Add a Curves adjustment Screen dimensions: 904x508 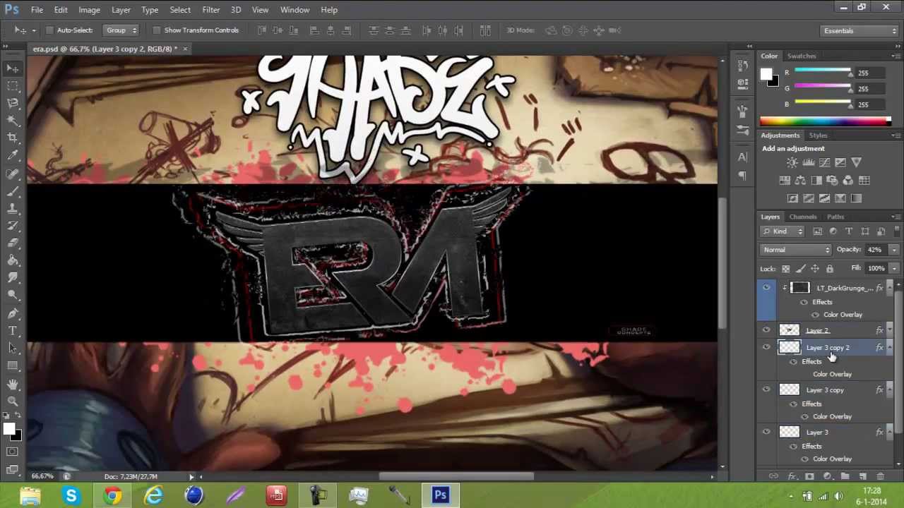(824, 162)
